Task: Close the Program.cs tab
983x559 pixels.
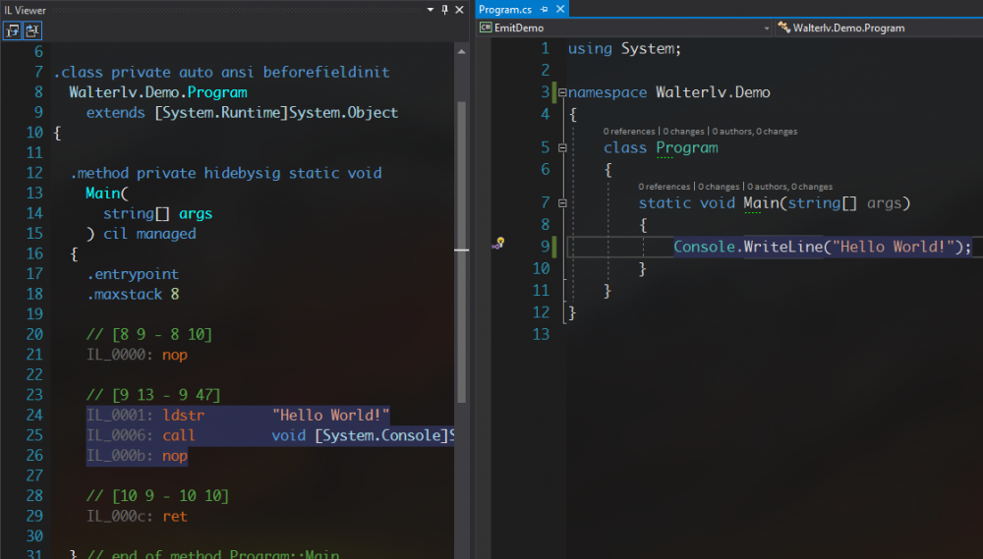Action: click(559, 9)
